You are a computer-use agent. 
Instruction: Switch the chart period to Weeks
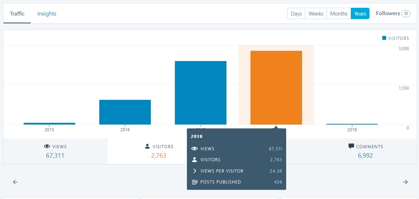point(316,14)
